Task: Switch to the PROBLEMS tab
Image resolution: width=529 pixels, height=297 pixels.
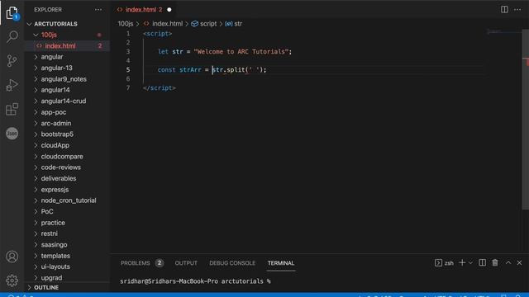Action: pyautogui.click(x=136, y=263)
